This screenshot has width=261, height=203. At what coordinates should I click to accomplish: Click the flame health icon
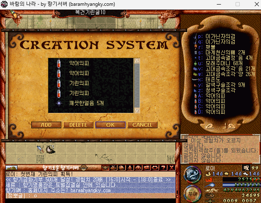pos(210,179)
